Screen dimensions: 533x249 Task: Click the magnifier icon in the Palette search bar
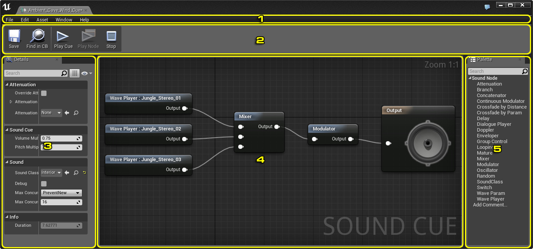[x=525, y=71]
